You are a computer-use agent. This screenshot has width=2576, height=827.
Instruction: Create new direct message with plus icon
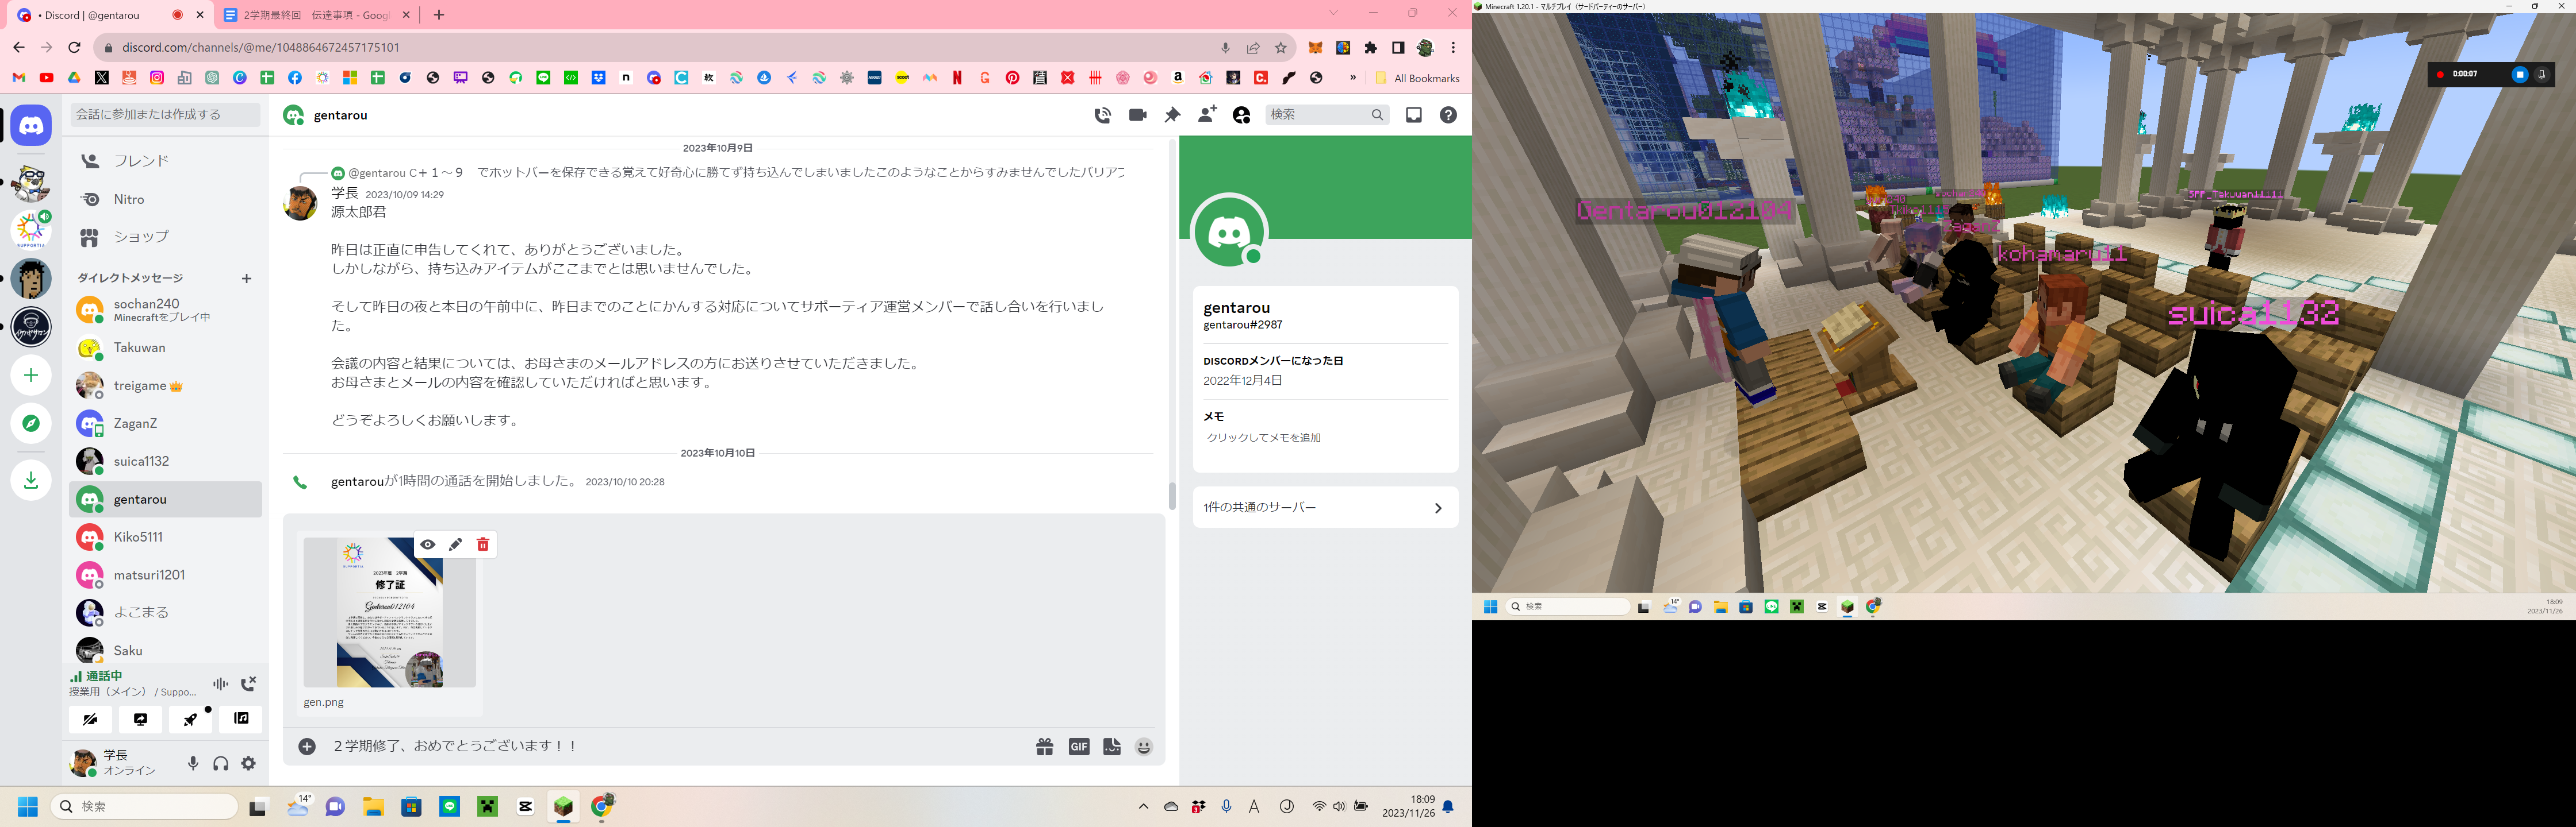pos(246,279)
